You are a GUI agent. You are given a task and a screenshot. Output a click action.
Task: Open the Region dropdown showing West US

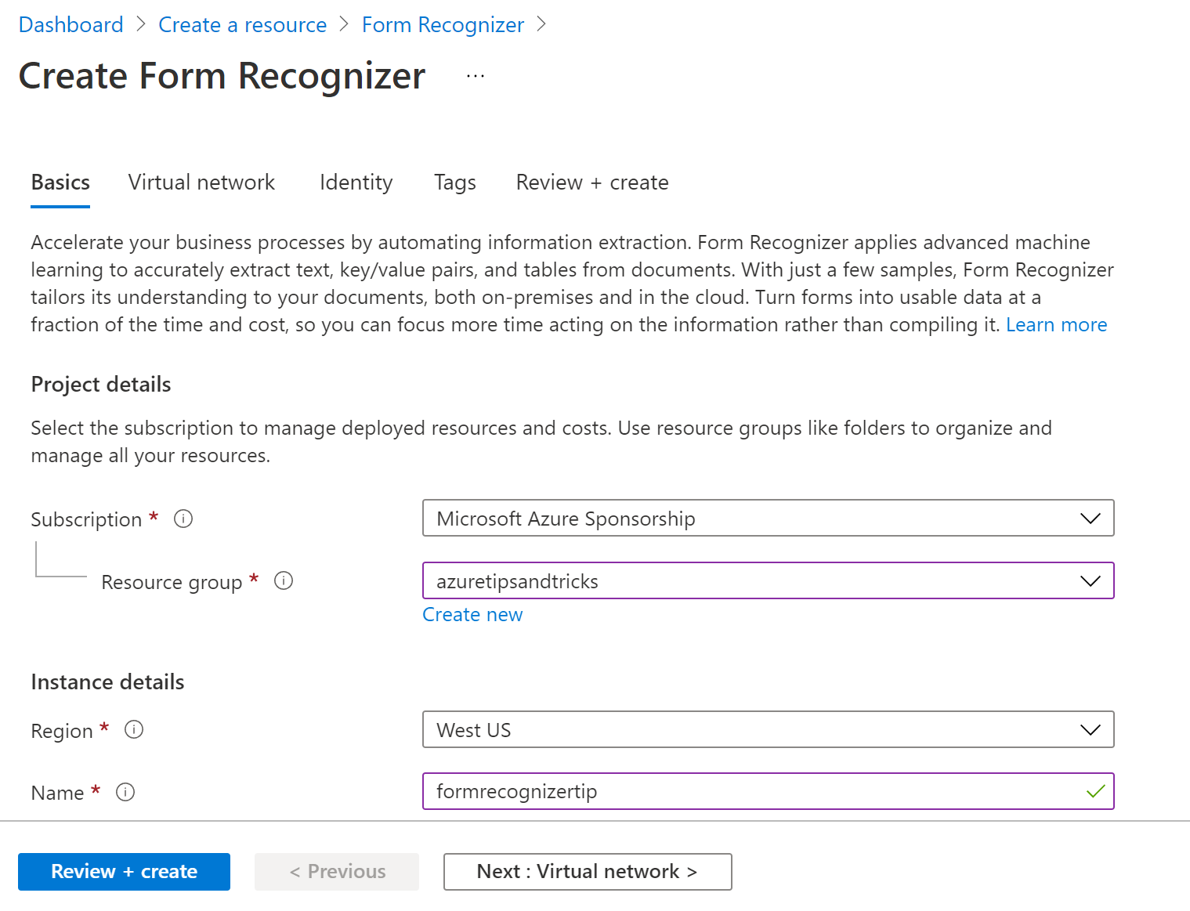pyautogui.click(x=768, y=729)
